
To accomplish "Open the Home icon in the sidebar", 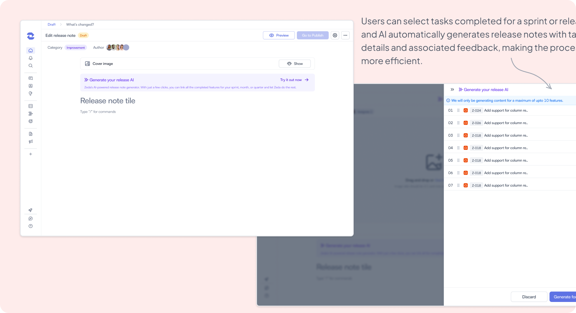I will pos(31,50).
